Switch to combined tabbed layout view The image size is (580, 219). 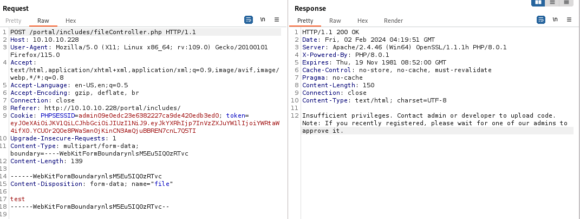(x=566, y=3)
